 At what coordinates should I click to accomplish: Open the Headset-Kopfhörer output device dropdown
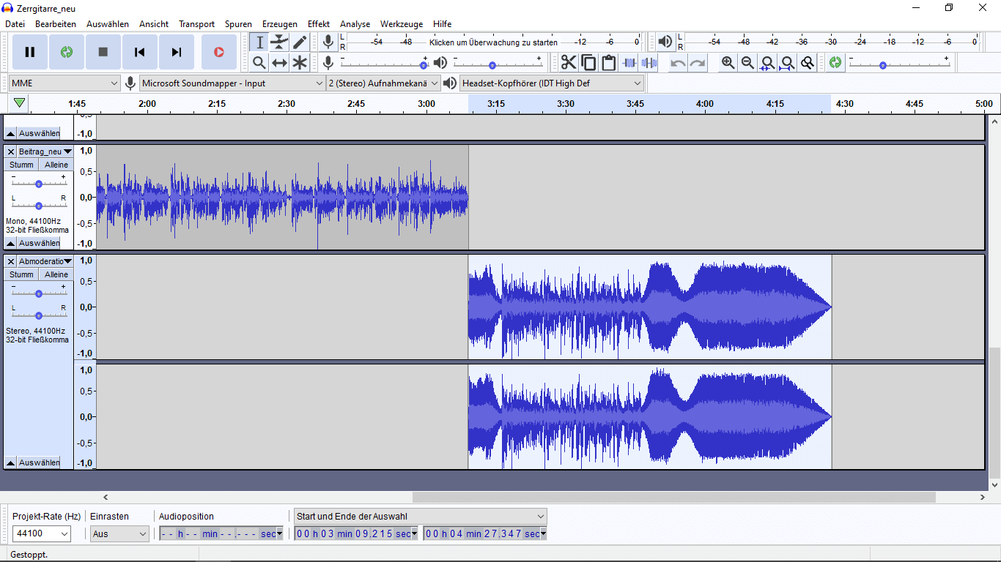click(552, 83)
